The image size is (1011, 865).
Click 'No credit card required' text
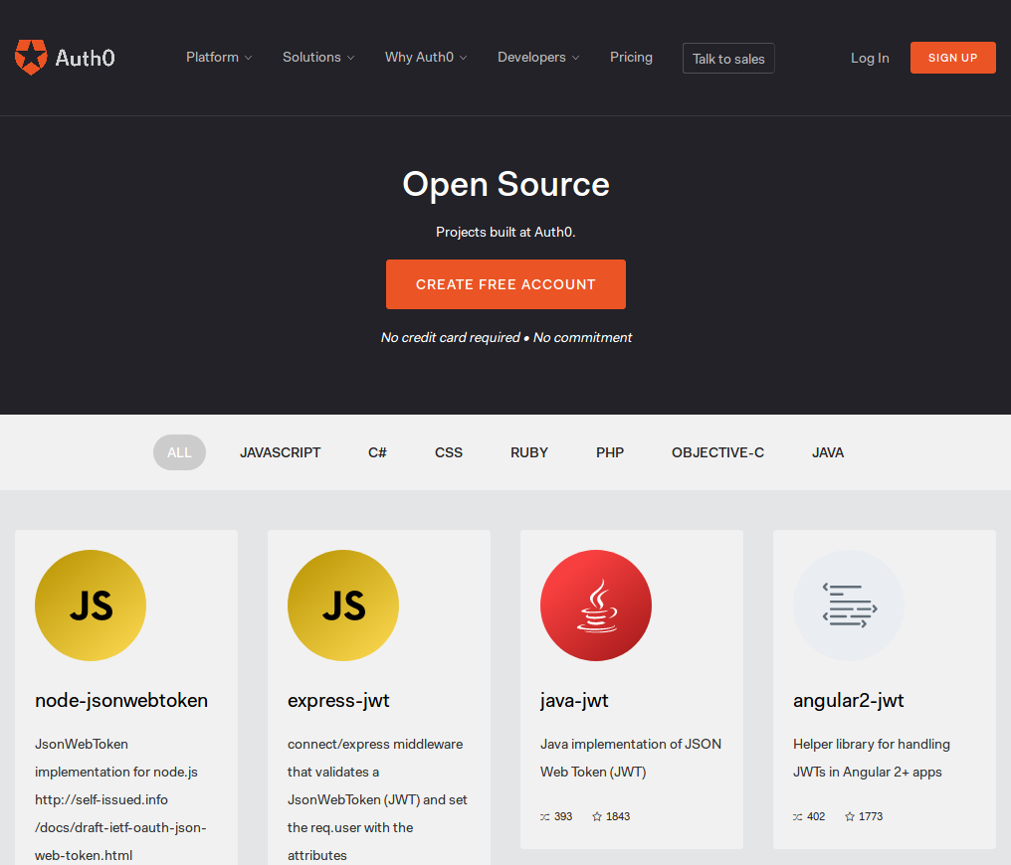450,337
